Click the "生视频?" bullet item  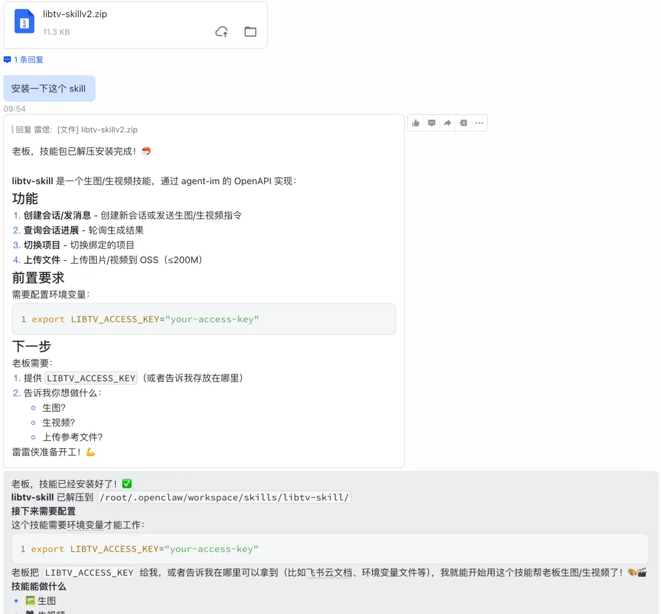[59, 423]
